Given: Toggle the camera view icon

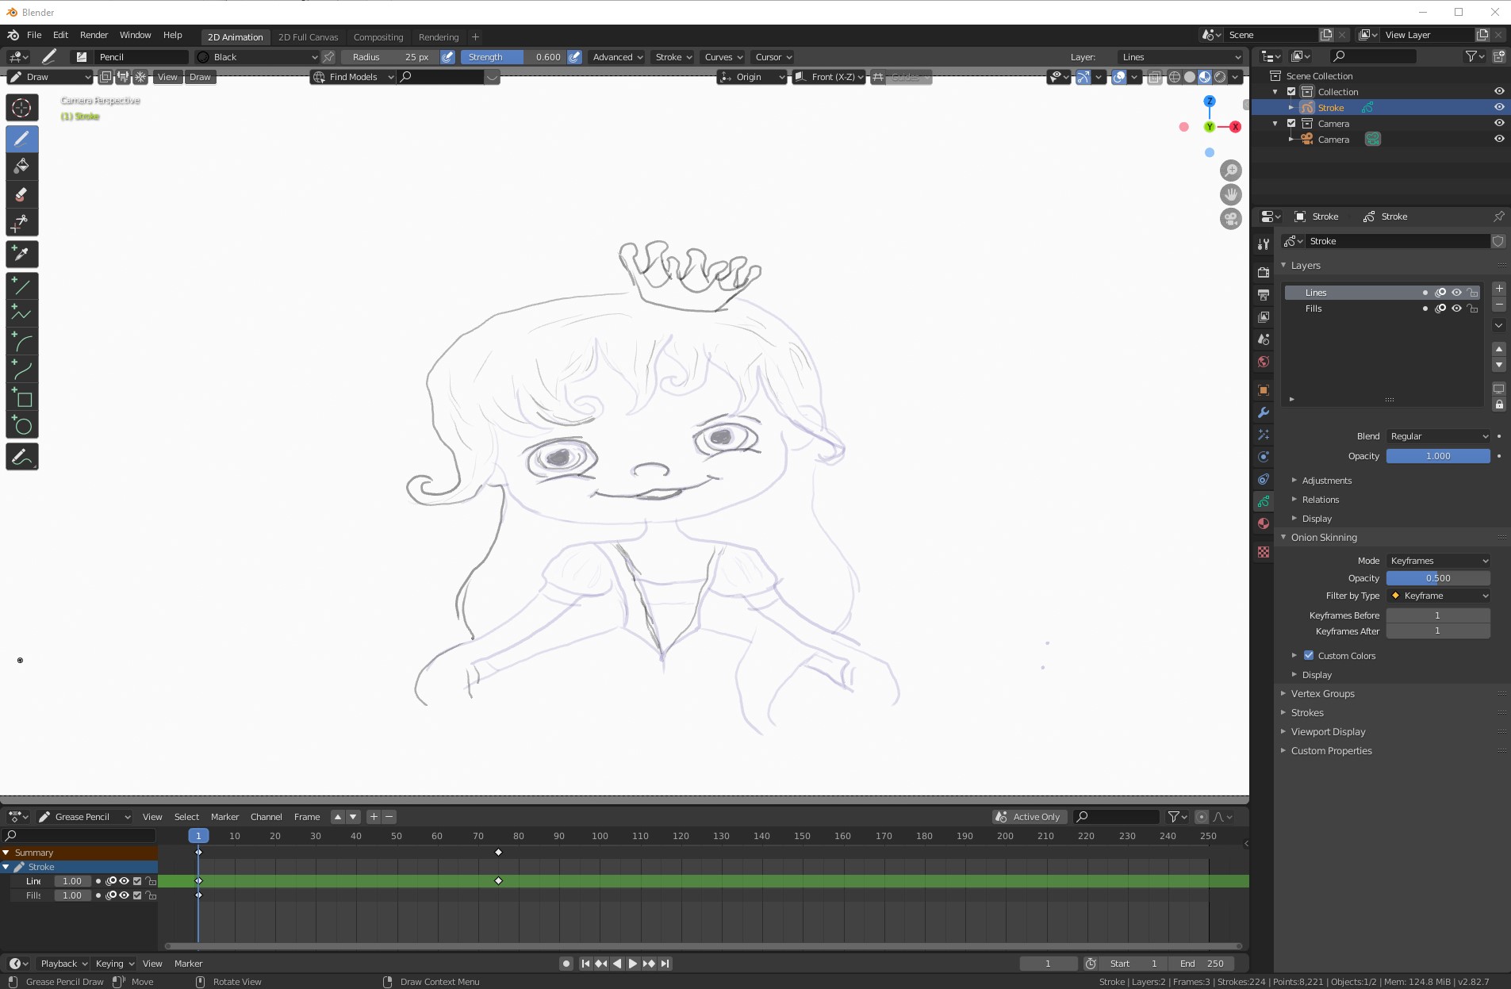Looking at the screenshot, I should point(1230,219).
